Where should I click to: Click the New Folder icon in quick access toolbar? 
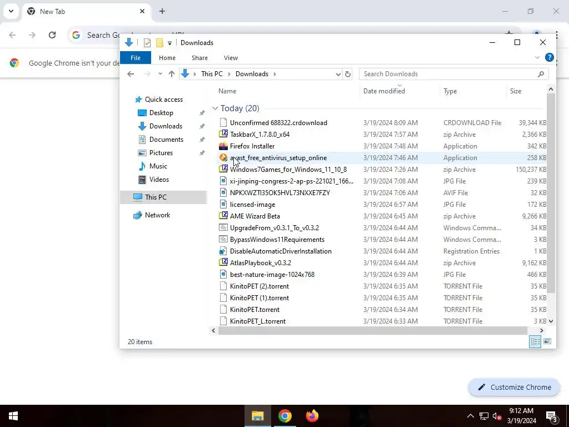click(159, 43)
